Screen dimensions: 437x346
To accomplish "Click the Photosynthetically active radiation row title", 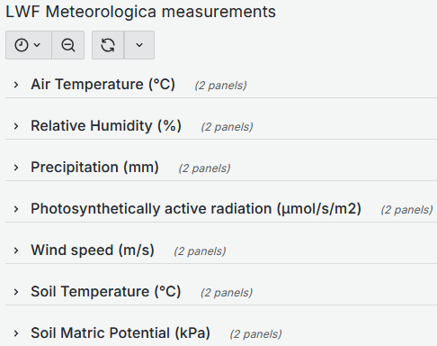I will coord(196,209).
